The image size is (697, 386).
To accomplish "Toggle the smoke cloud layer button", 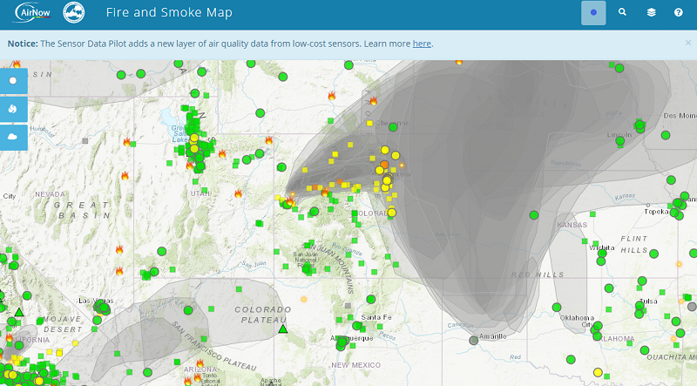I will click(13, 137).
